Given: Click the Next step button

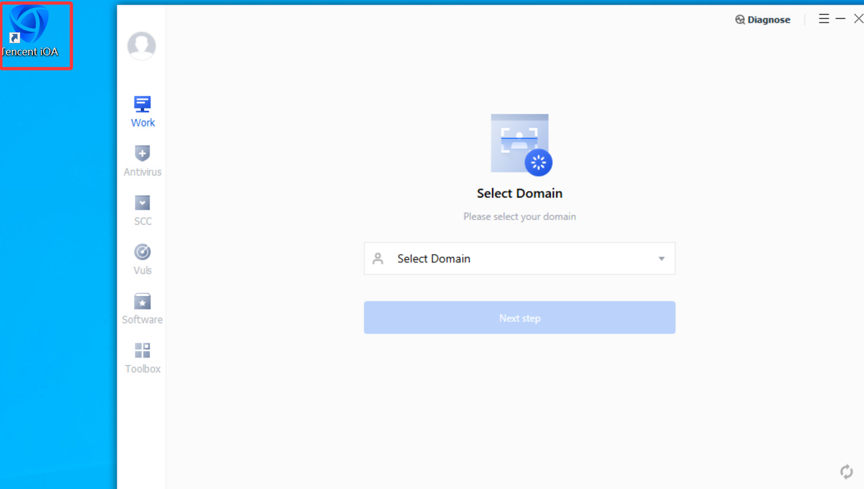Looking at the screenshot, I should 519,318.
